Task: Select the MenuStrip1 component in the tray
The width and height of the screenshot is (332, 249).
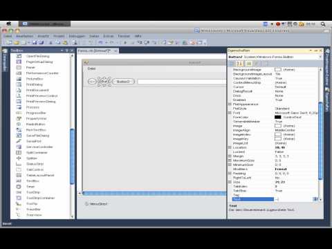Action: tap(96, 204)
